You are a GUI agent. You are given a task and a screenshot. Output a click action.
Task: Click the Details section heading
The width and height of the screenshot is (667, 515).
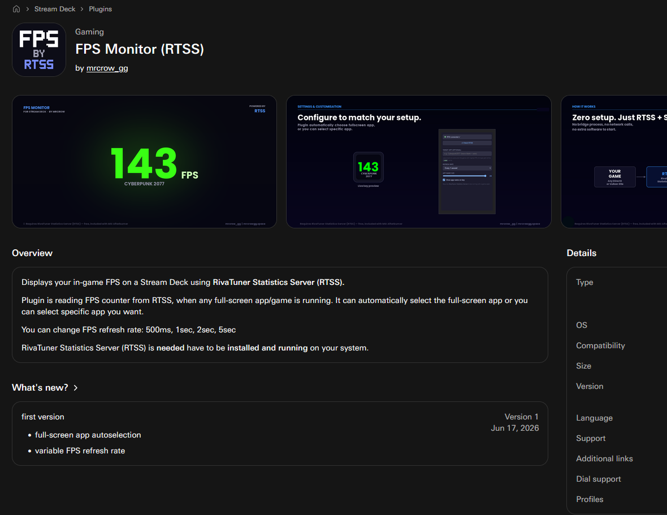point(582,253)
